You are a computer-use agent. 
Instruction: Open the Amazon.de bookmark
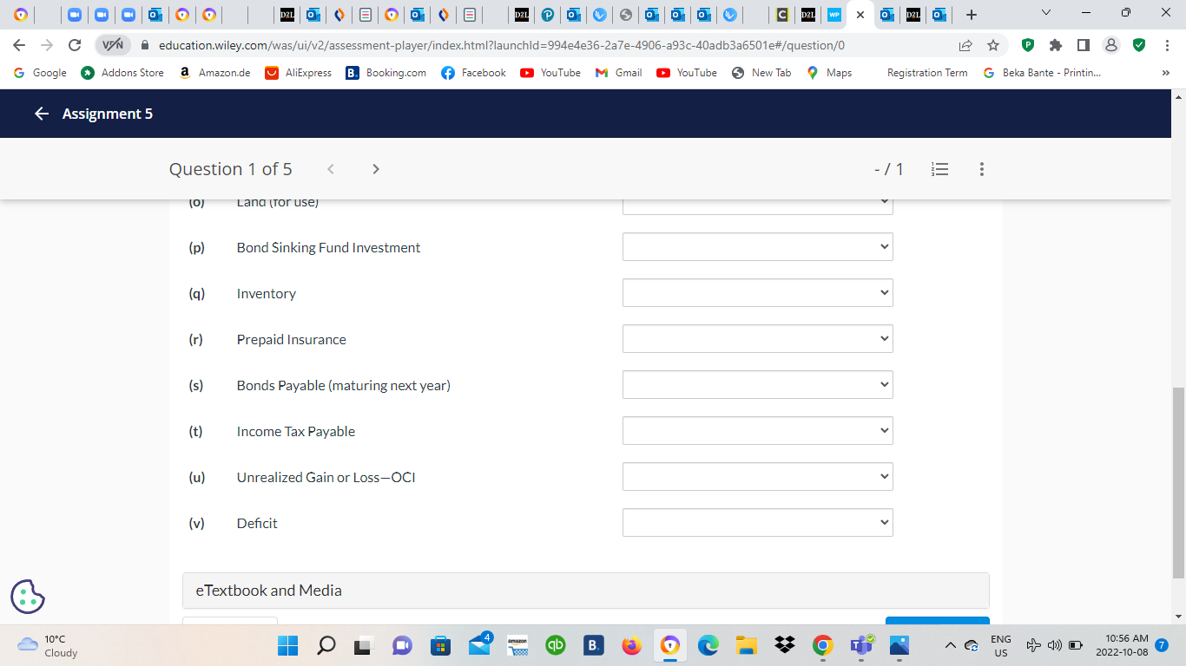tap(214, 73)
